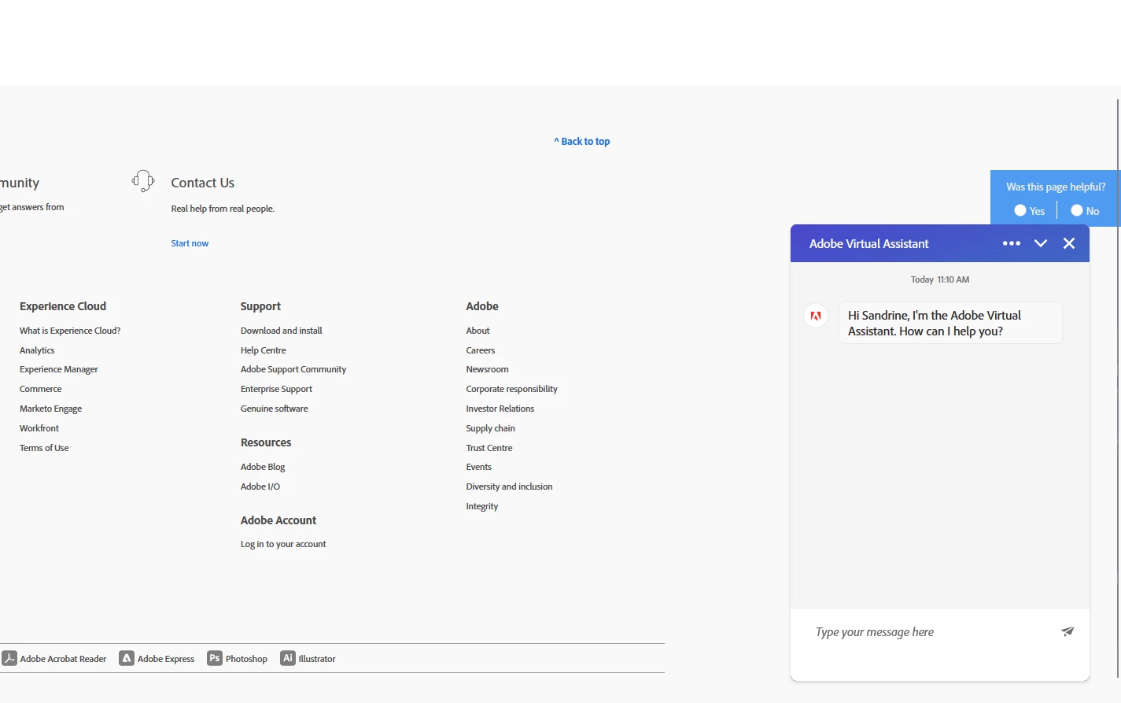Open the Newsroom link

click(x=487, y=369)
